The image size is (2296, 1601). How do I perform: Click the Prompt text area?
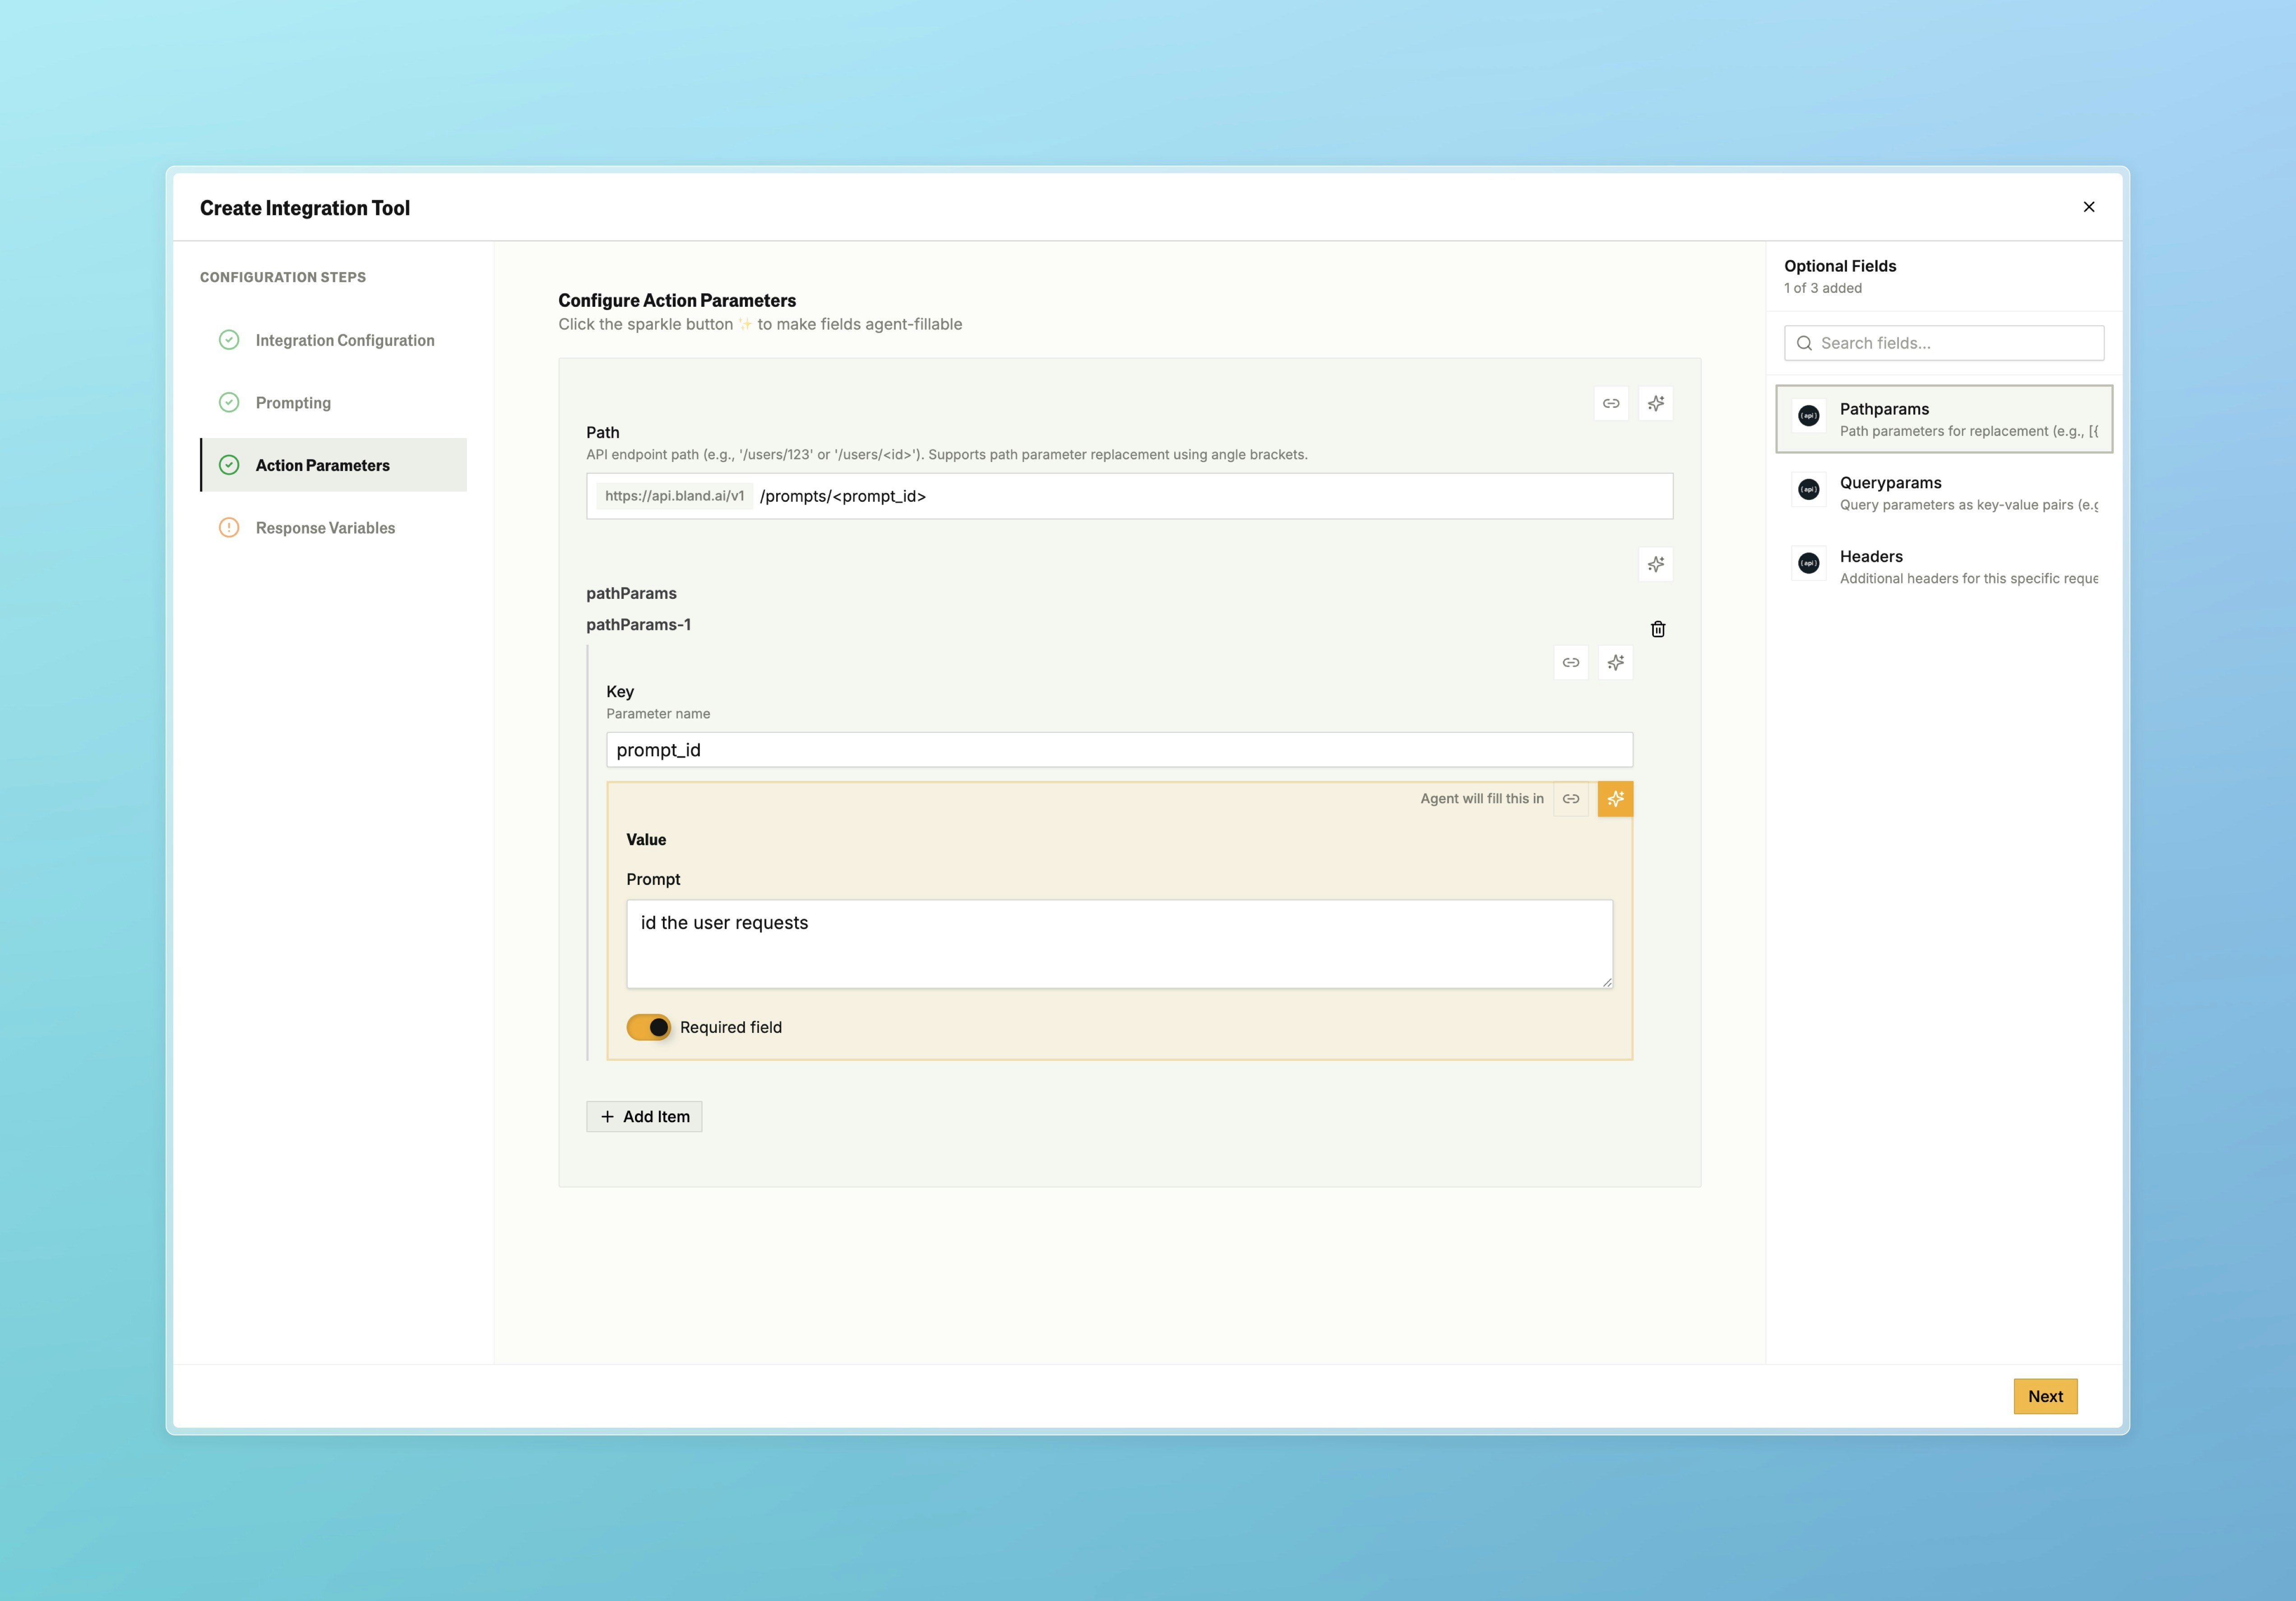coord(1119,943)
